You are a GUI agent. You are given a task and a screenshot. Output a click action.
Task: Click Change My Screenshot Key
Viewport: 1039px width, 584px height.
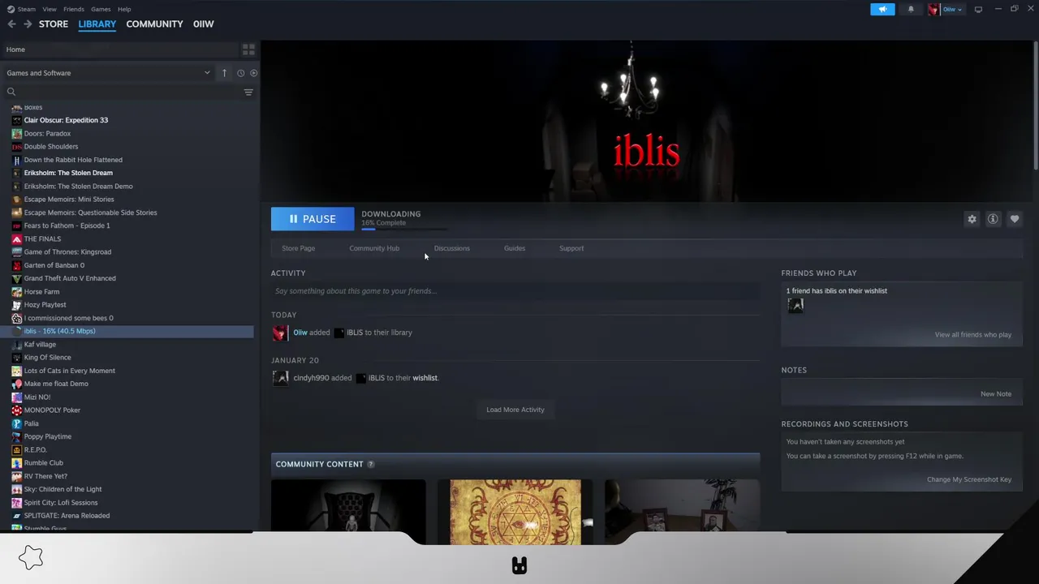(x=969, y=479)
